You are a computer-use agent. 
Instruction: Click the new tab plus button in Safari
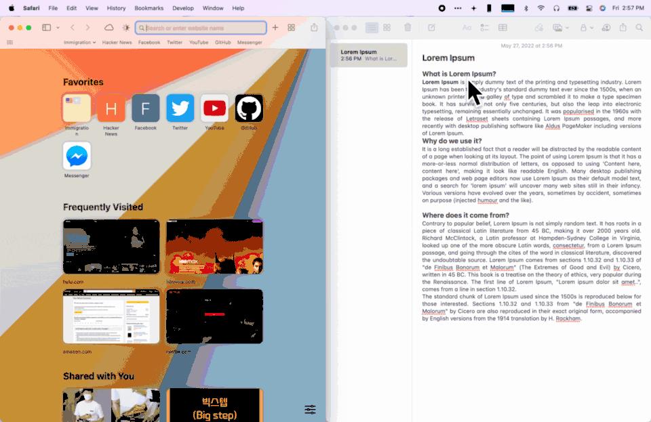[275, 28]
